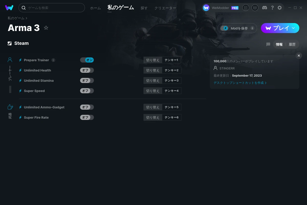Image resolution: width=307 pixels, height=205 pixels.
Task: Turn off Prepare Trainer toggle
Action: coord(87,60)
